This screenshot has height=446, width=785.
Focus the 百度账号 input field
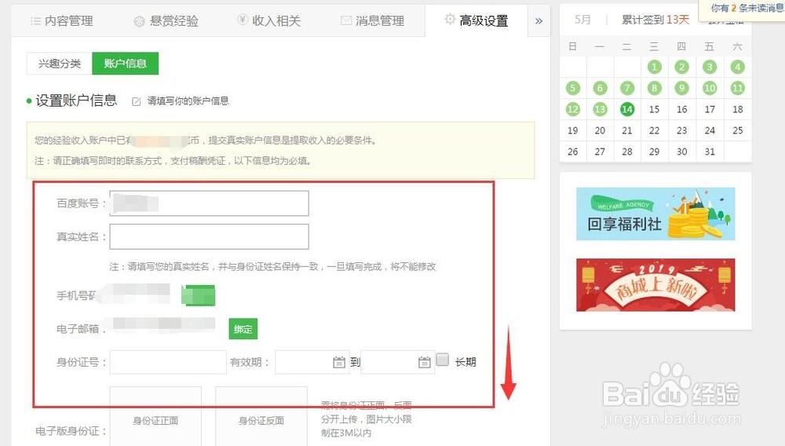tap(210, 203)
